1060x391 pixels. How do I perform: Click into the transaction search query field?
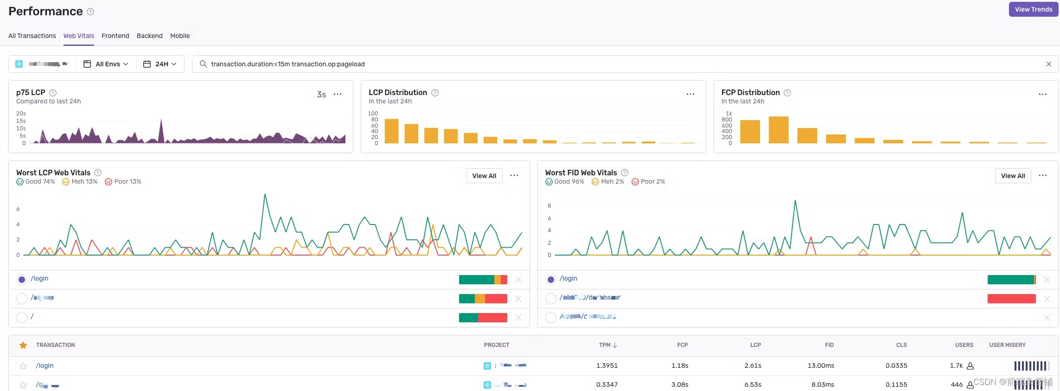click(x=625, y=64)
